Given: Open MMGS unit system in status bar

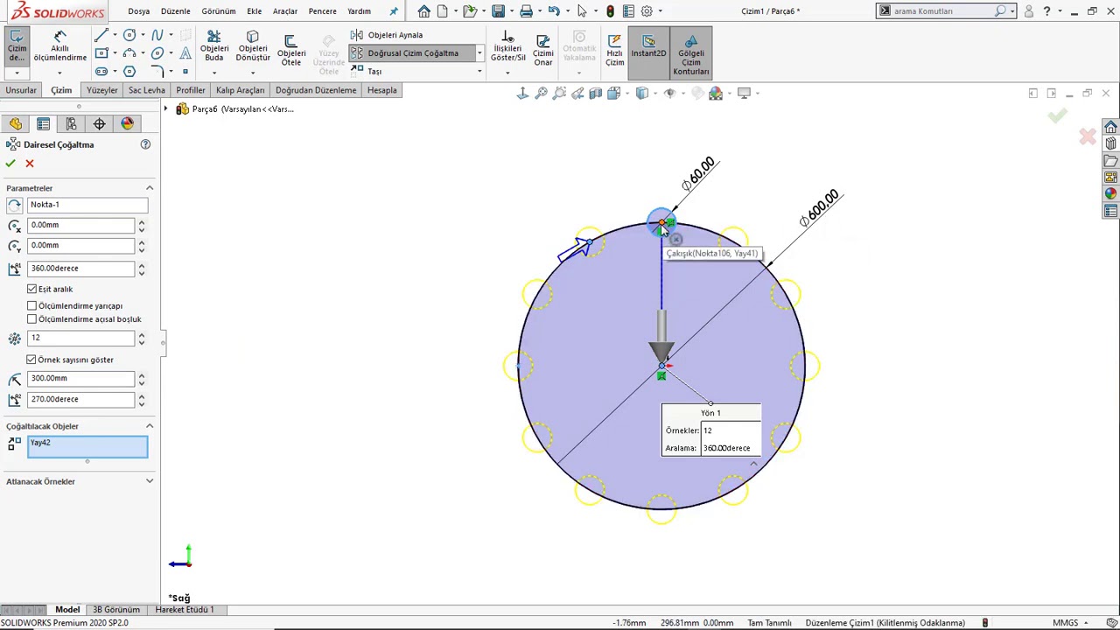Looking at the screenshot, I should click(x=1065, y=623).
